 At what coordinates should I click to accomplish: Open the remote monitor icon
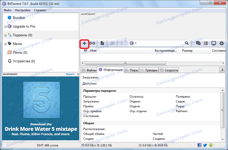pos(214,43)
